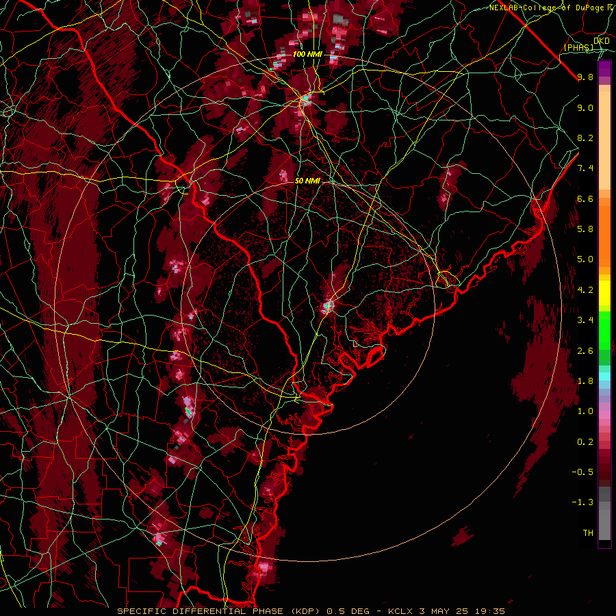Click the 8.2 scale value

point(585,138)
